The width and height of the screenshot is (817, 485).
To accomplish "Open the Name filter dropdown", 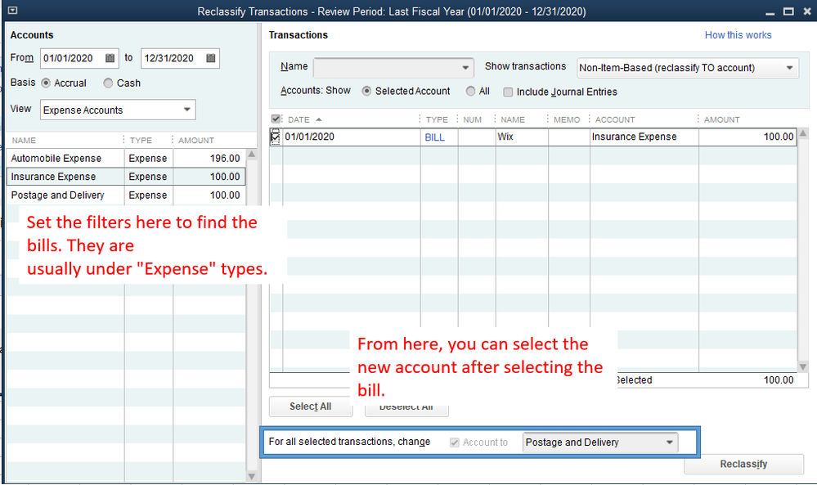I will pos(465,68).
